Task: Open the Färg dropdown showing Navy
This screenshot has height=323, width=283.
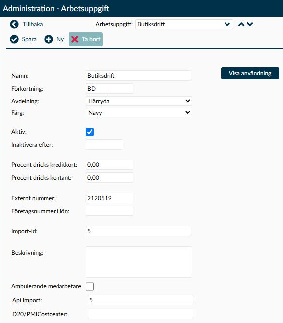Action: pyautogui.click(x=139, y=113)
